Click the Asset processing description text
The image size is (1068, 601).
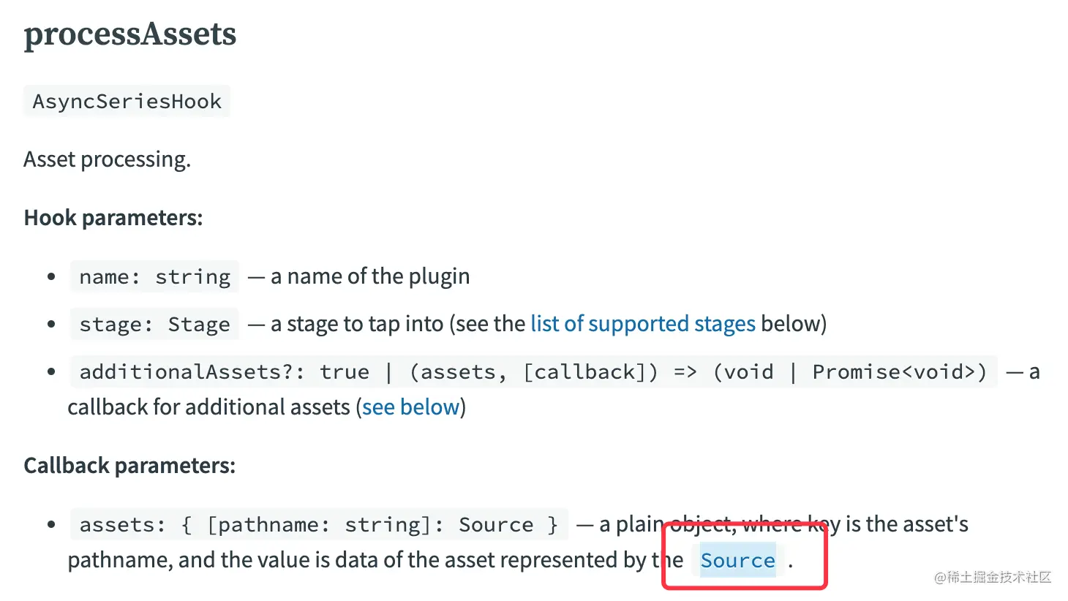107,159
